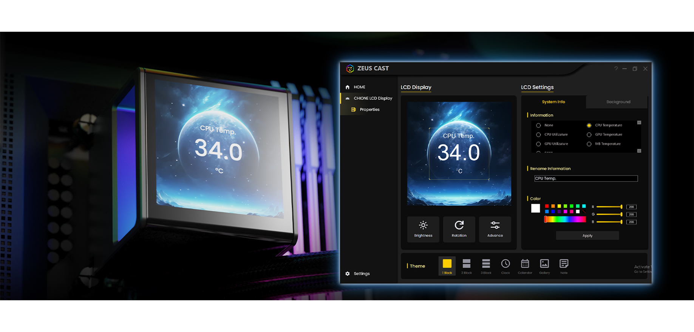Image resolution: width=694 pixels, height=332 pixels.
Task: Open Settings at the sidebar bottom
Action: tap(357, 274)
